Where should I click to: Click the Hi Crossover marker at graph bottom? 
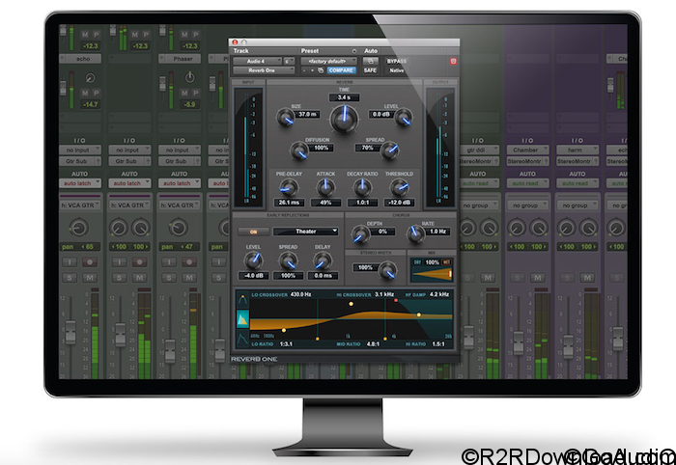coord(384,339)
